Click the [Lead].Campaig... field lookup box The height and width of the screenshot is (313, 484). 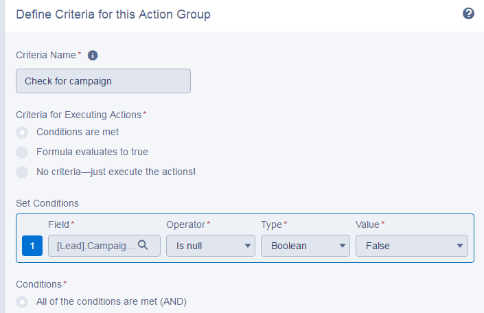(x=96, y=246)
